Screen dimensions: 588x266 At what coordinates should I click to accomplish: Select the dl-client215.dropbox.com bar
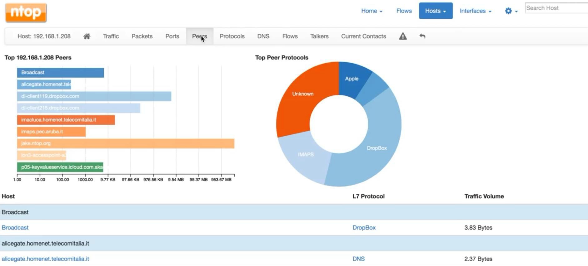(x=79, y=108)
